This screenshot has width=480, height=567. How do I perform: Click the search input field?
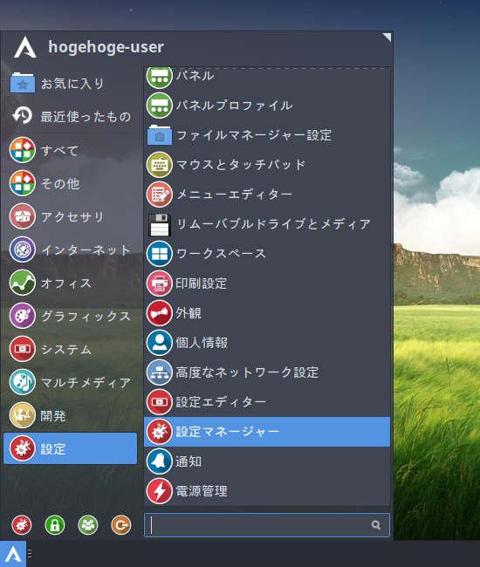point(267,525)
